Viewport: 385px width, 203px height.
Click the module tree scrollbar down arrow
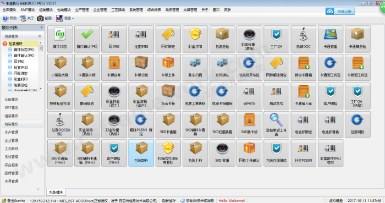tap(41, 89)
